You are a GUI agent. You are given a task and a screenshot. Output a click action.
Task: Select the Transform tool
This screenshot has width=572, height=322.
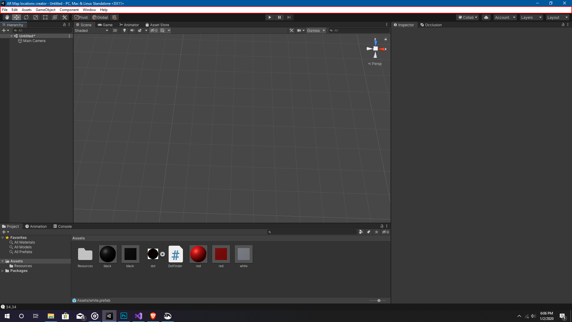click(55, 17)
